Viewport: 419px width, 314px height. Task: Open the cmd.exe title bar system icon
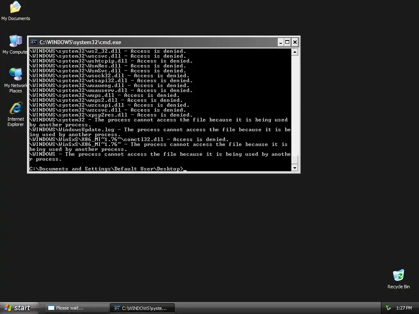point(34,42)
